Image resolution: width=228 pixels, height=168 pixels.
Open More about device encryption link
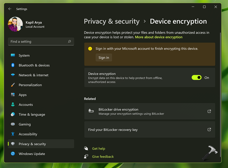[x=159, y=37]
